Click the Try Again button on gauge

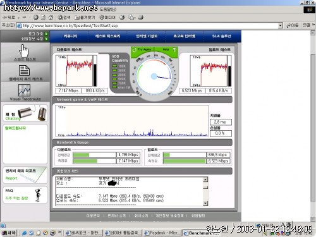(142, 49)
